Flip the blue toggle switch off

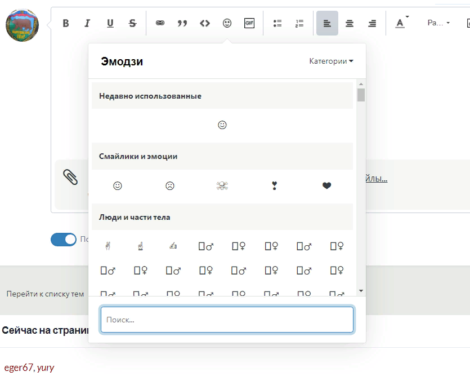(x=64, y=239)
